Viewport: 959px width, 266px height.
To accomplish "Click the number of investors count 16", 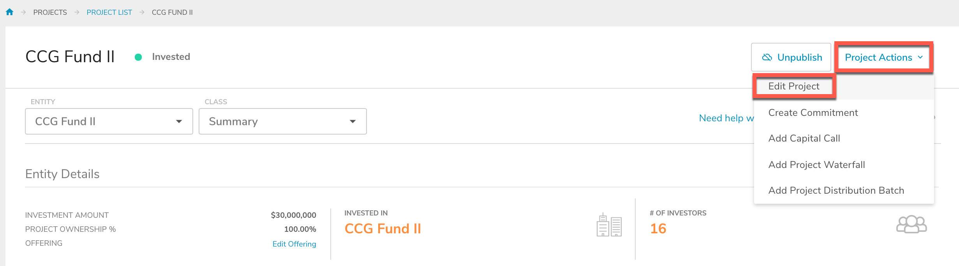I will click(x=658, y=229).
